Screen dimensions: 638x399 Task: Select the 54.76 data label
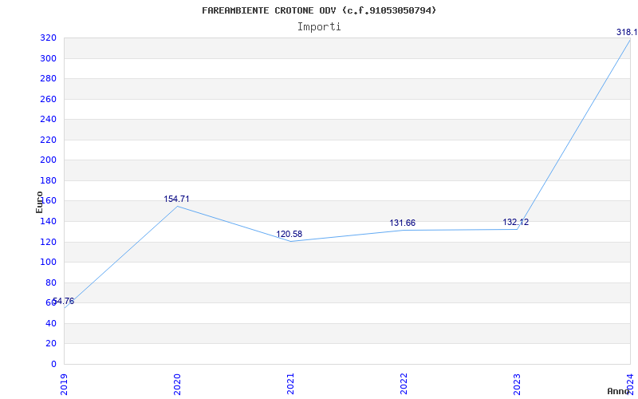(x=64, y=302)
